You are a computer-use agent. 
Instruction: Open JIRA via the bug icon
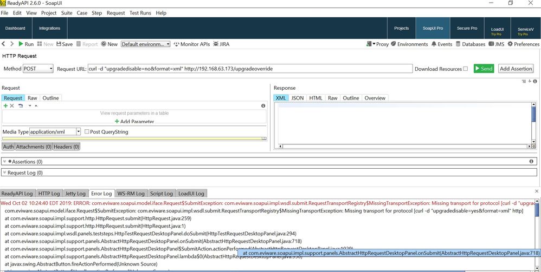tap(216, 44)
